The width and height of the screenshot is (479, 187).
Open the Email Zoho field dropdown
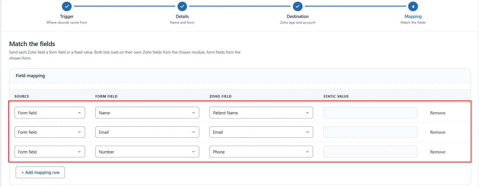coord(261,132)
